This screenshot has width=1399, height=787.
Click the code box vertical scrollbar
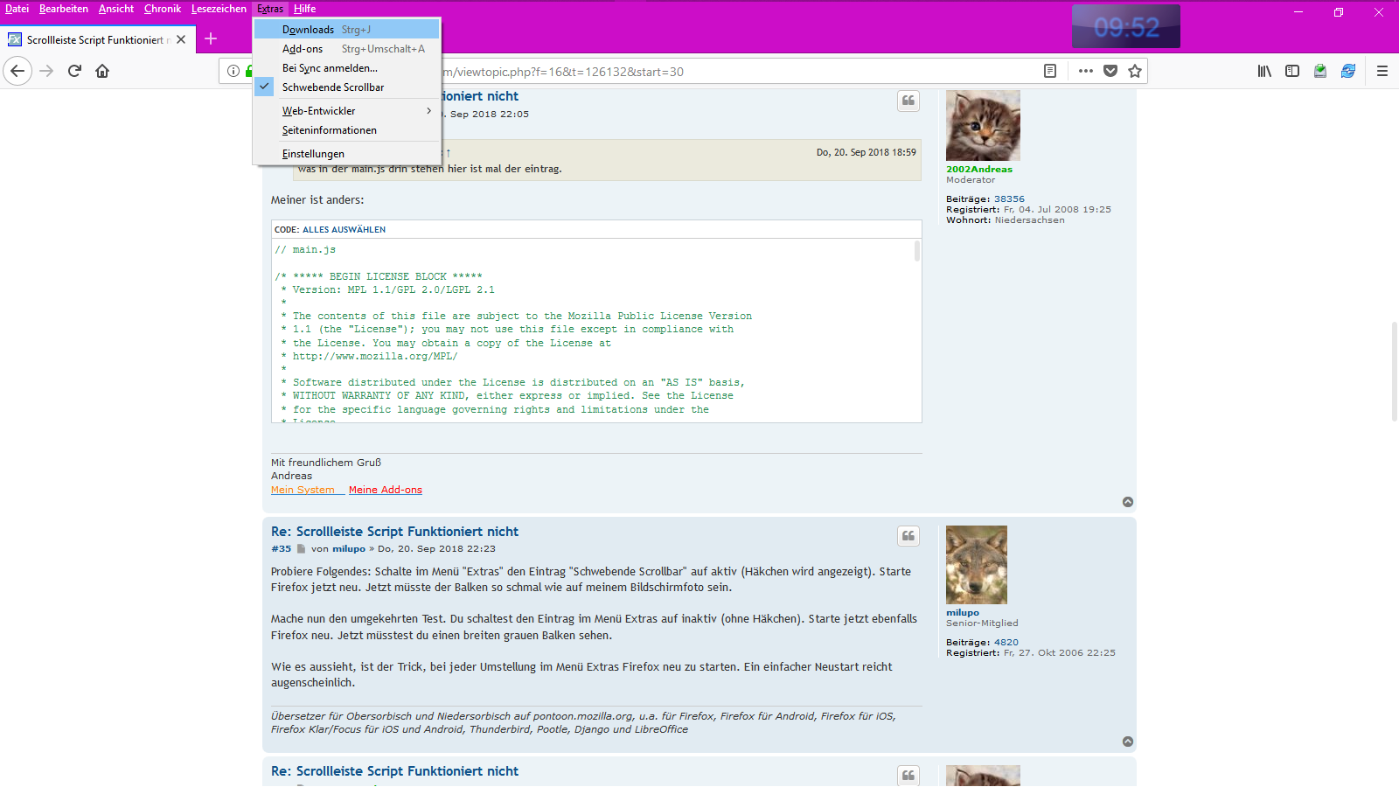916,252
